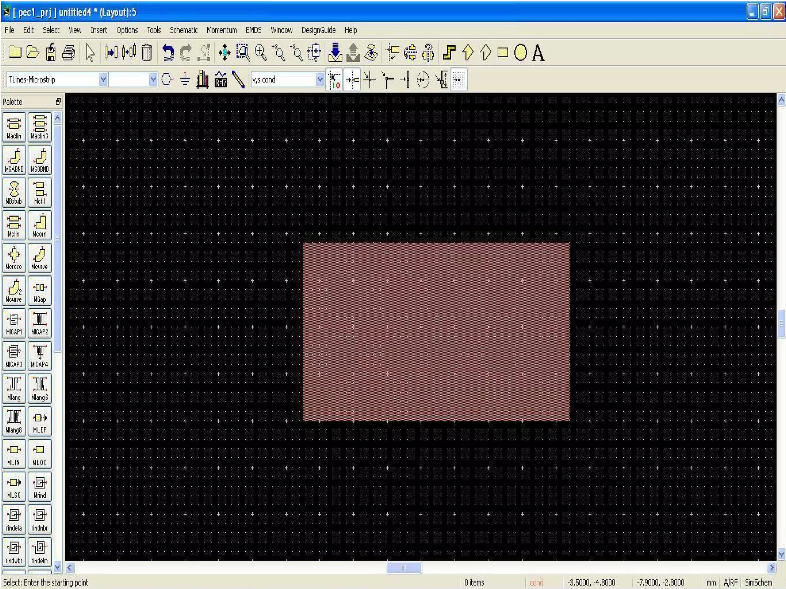Click the SimSchem status bar label
The image size is (786, 589).
758,582
